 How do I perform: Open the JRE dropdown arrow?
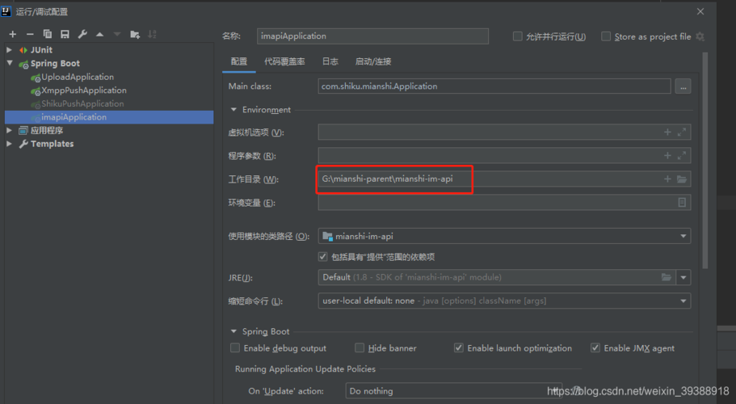(683, 277)
